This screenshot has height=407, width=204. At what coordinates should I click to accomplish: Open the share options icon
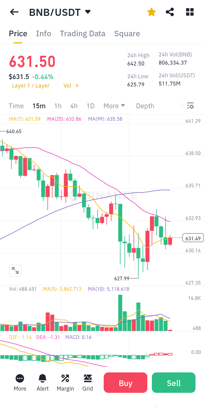[170, 12]
